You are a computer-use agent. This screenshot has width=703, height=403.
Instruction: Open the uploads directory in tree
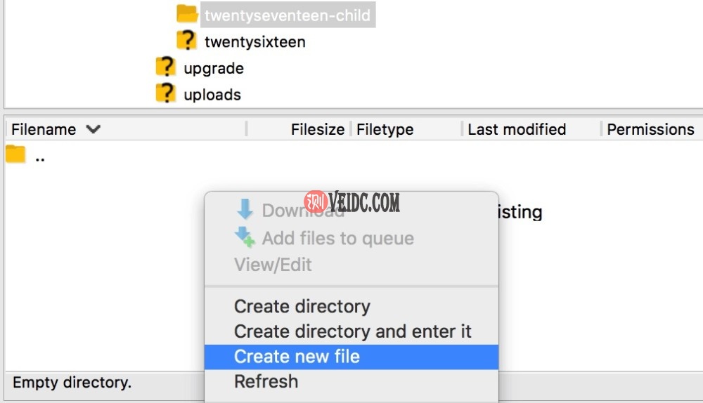212,95
